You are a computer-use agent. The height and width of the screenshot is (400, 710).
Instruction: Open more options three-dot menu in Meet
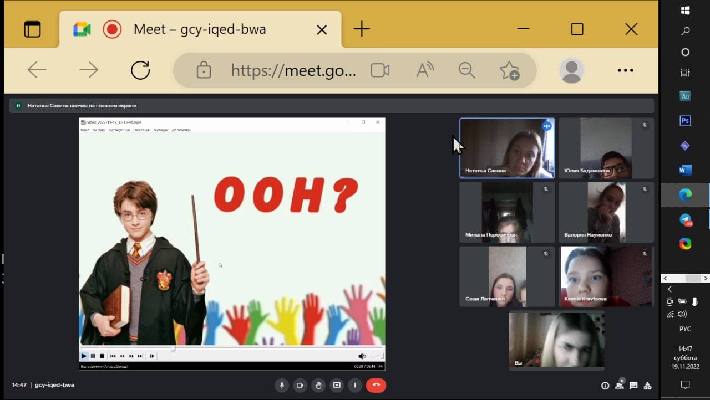pyautogui.click(x=355, y=385)
